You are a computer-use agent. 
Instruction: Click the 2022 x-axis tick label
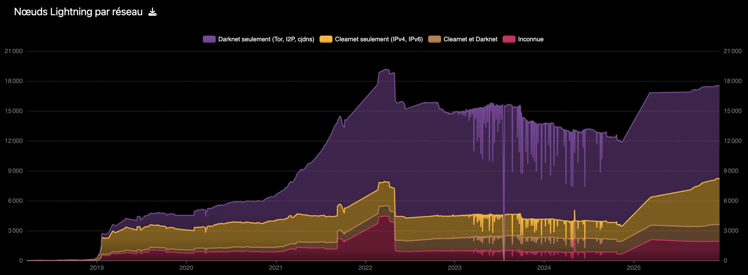(x=365, y=268)
